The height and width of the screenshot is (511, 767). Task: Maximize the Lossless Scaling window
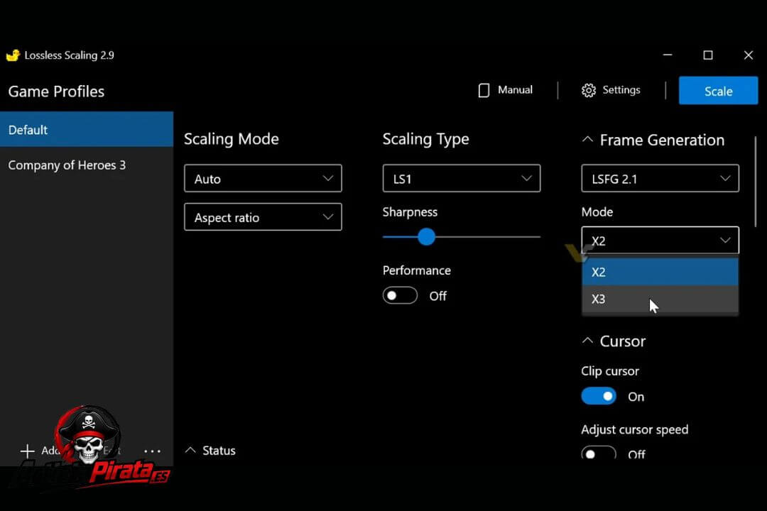tap(708, 55)
